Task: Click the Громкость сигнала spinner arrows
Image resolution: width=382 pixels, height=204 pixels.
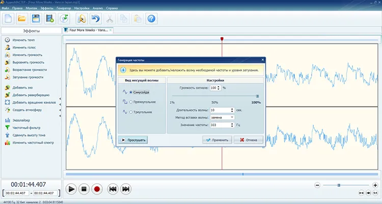Action: pos(219,88)
